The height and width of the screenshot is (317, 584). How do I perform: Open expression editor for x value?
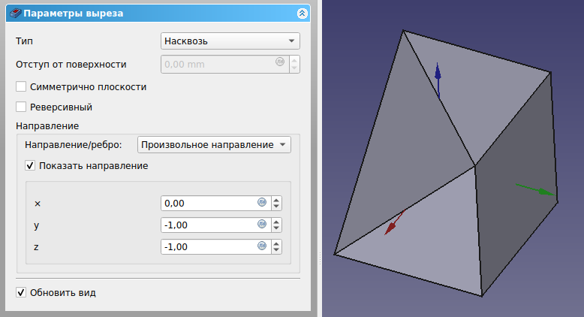pos(262,202)
